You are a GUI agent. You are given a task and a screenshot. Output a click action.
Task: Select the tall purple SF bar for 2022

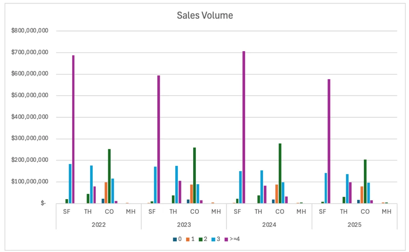pos(73,129)
